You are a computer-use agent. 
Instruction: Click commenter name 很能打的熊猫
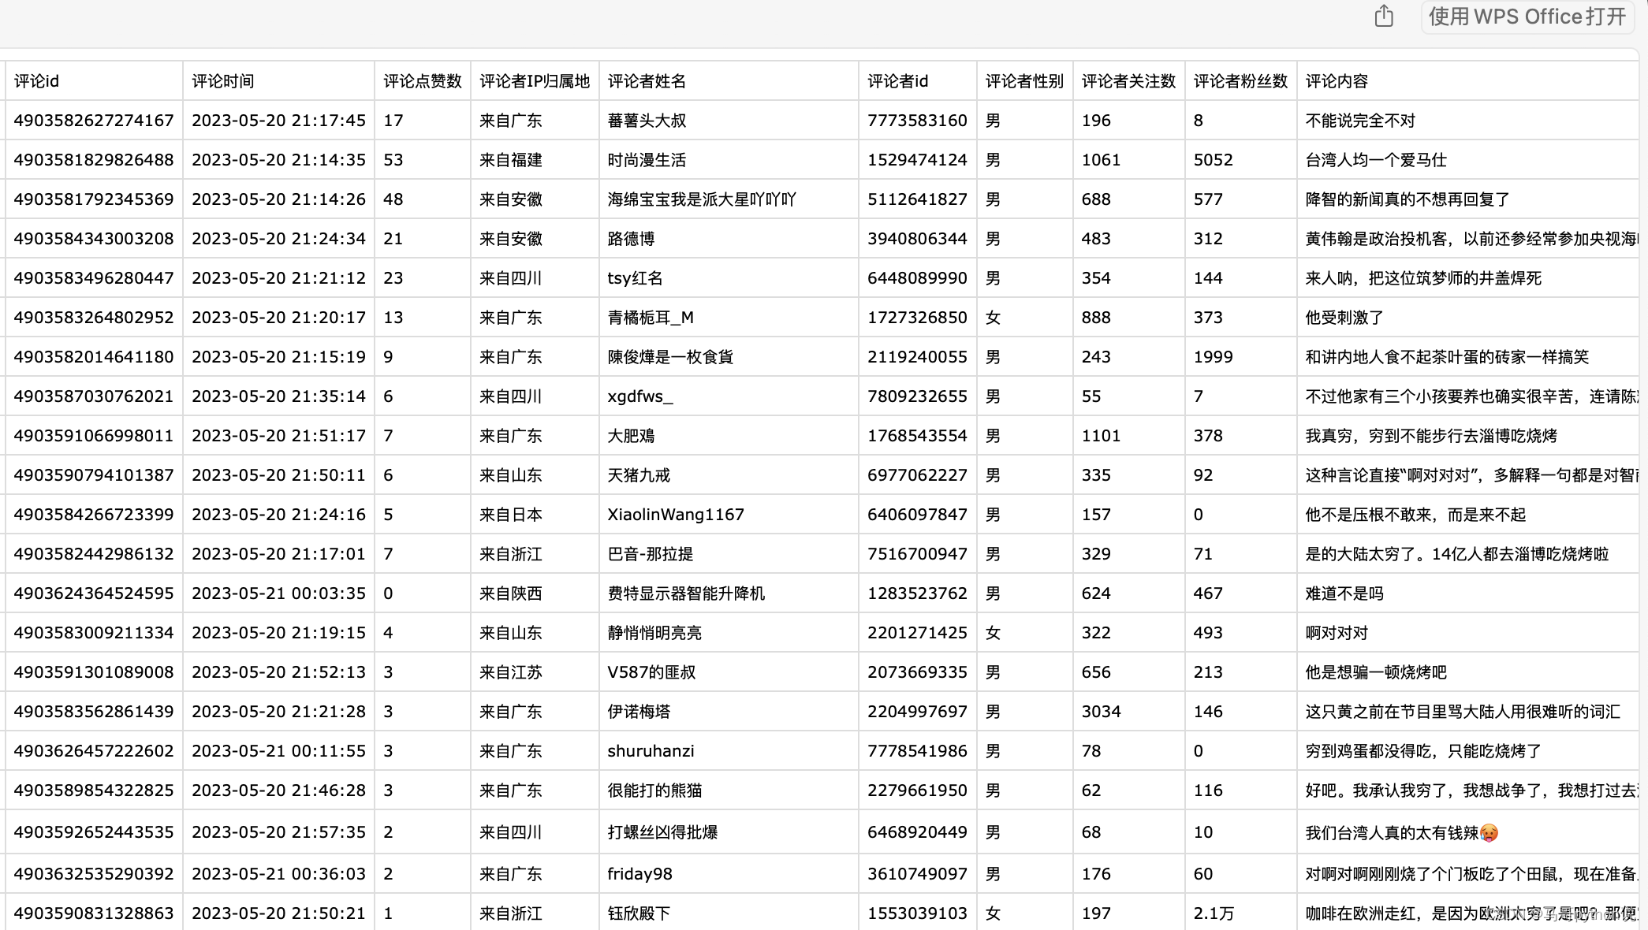(x=654, y=790)
